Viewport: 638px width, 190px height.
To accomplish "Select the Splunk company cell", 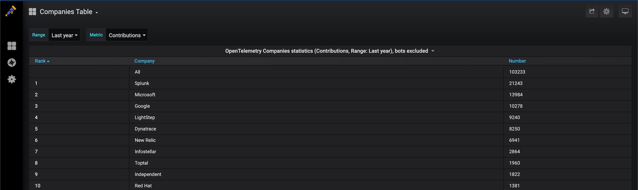I will 316,83.
